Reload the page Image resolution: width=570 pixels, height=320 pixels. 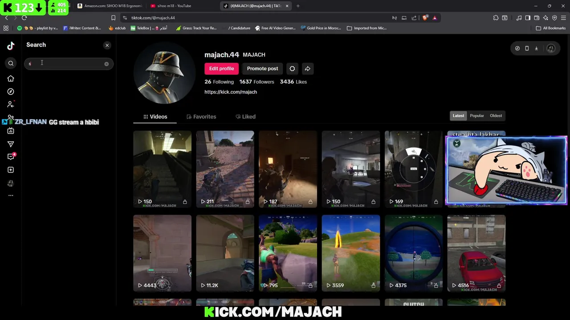pos(24,18)
